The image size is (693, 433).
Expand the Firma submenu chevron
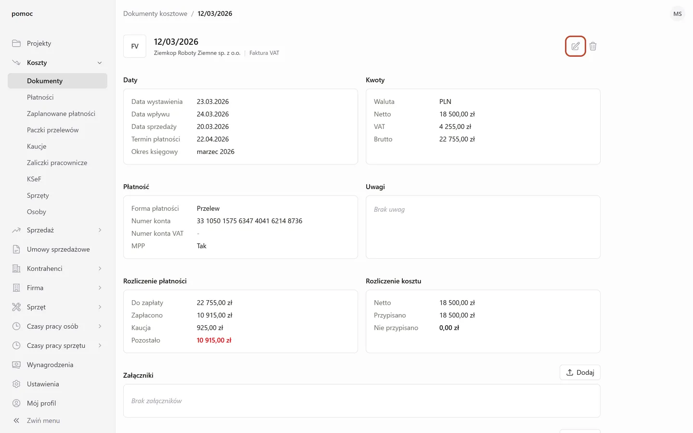coord(100,288)
